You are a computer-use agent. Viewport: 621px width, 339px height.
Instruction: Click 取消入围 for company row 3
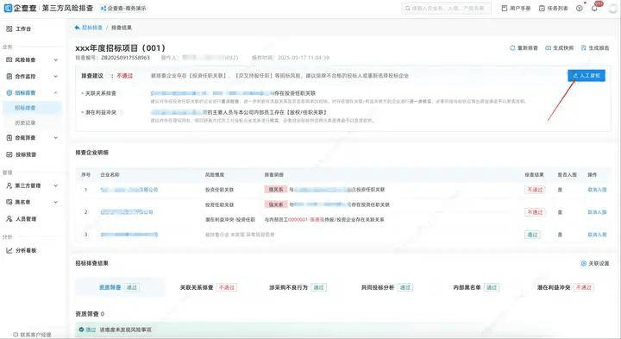click(x=597, y=235)
